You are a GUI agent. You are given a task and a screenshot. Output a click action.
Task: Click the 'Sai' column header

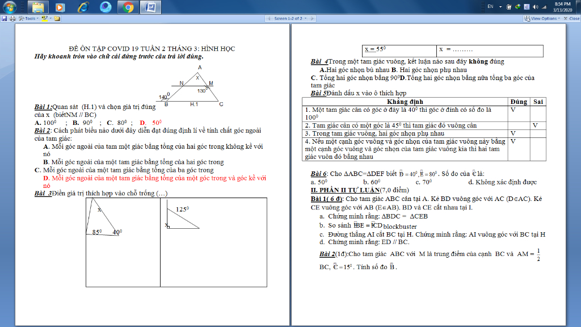point(538,102)
